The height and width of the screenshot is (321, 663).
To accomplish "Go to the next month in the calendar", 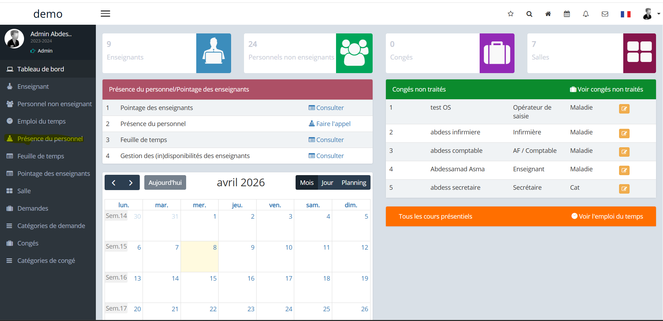I will click(x=131, y=182).
